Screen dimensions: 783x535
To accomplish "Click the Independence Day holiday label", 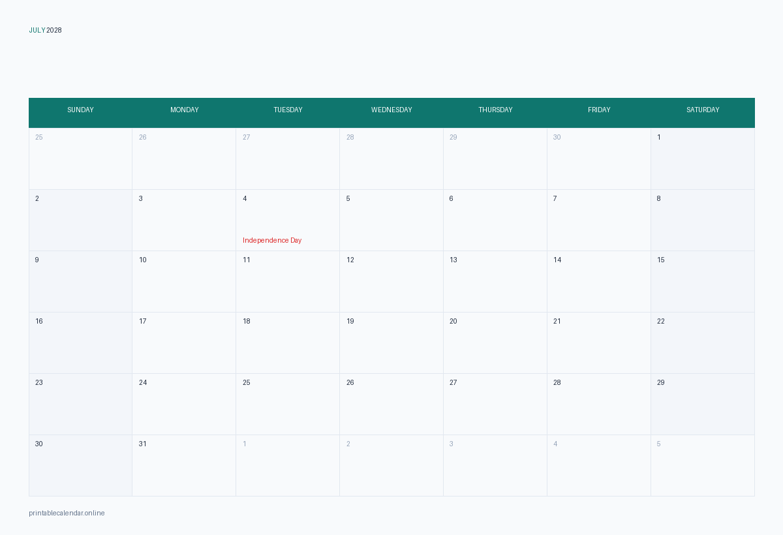I will [x=272, y=240].
